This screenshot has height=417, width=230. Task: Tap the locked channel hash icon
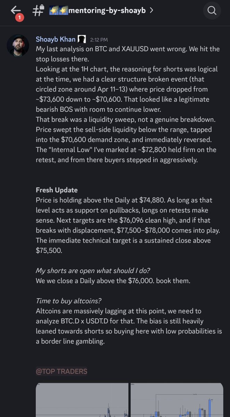37,10
